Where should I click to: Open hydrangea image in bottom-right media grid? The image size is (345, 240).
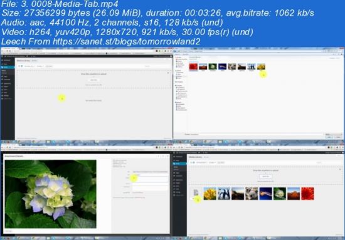click(x=280, y=194)
